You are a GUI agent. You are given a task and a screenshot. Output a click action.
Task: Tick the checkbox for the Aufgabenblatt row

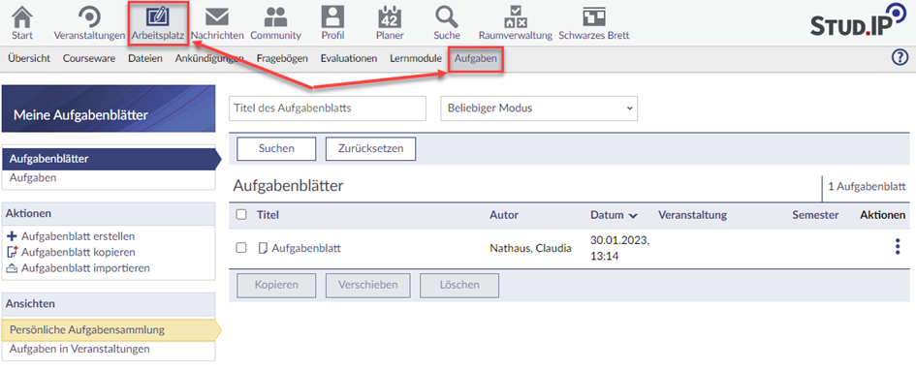click(240, 248)
